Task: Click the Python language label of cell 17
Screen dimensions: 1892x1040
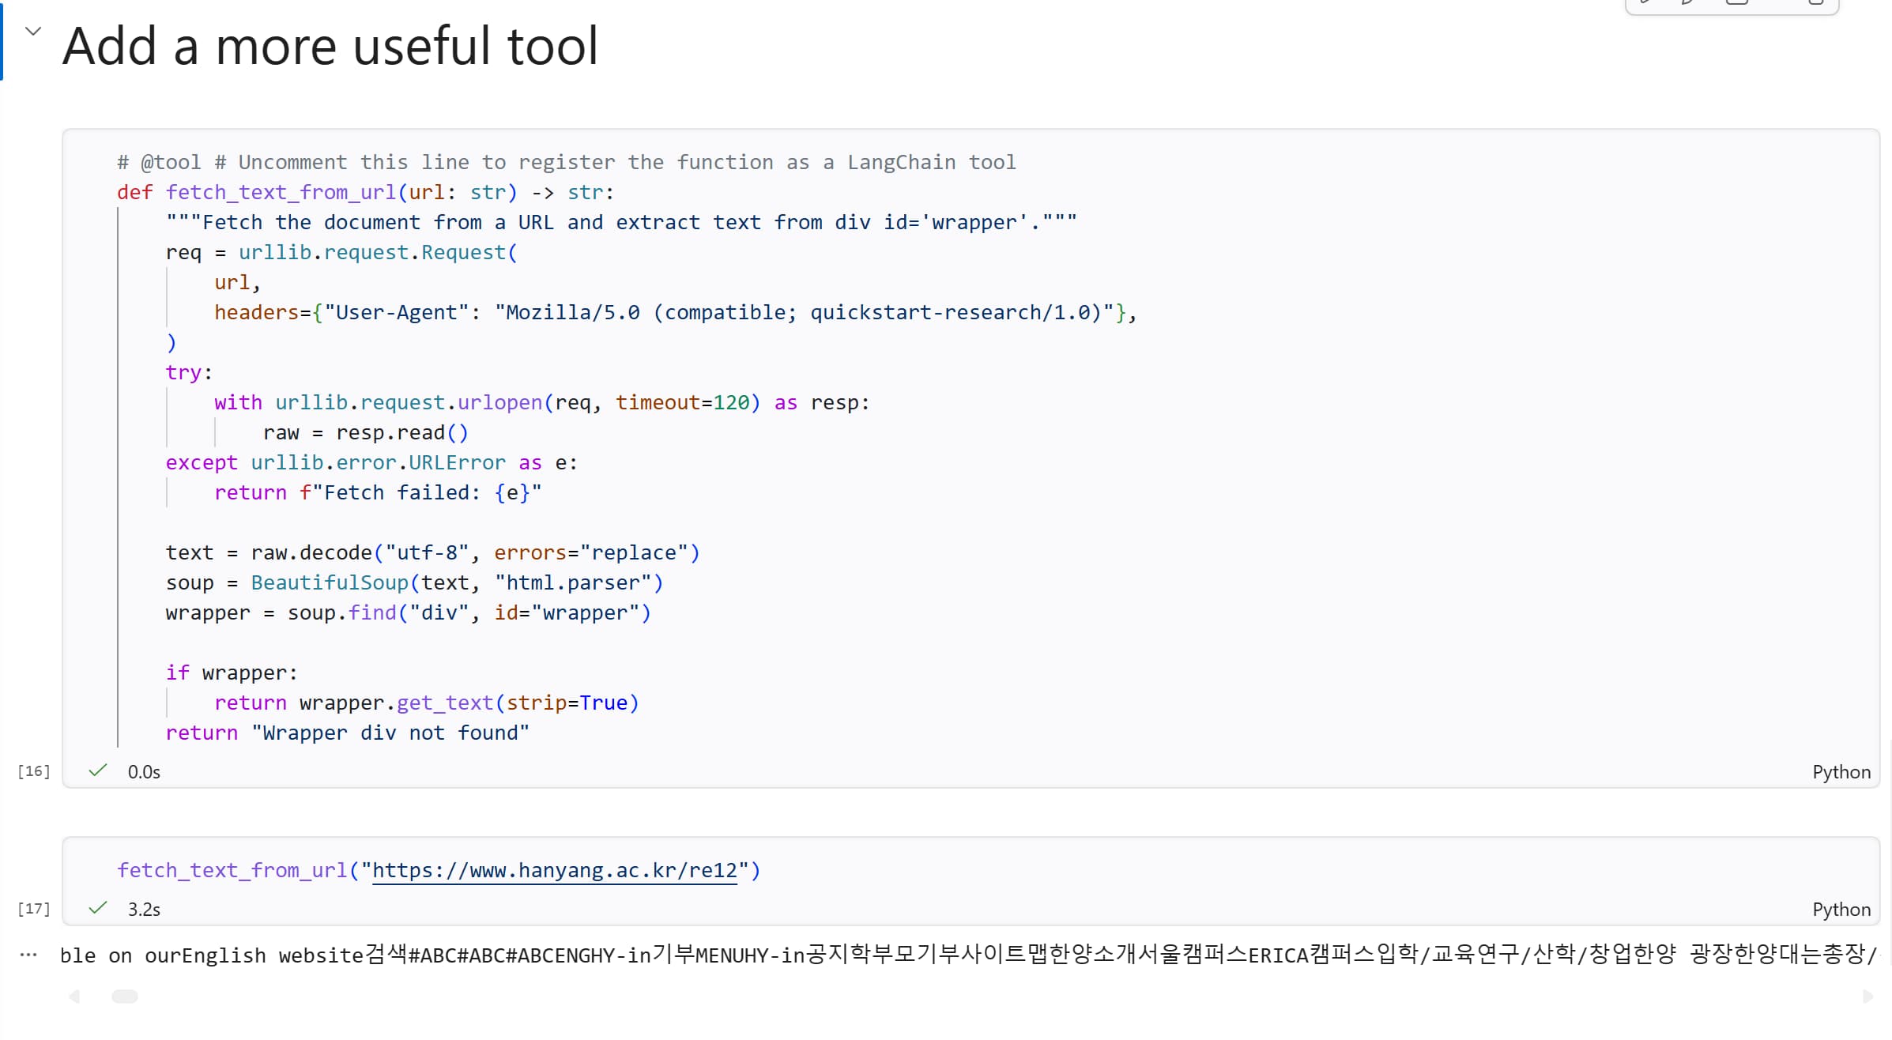Action: (x=1841, y=910)
